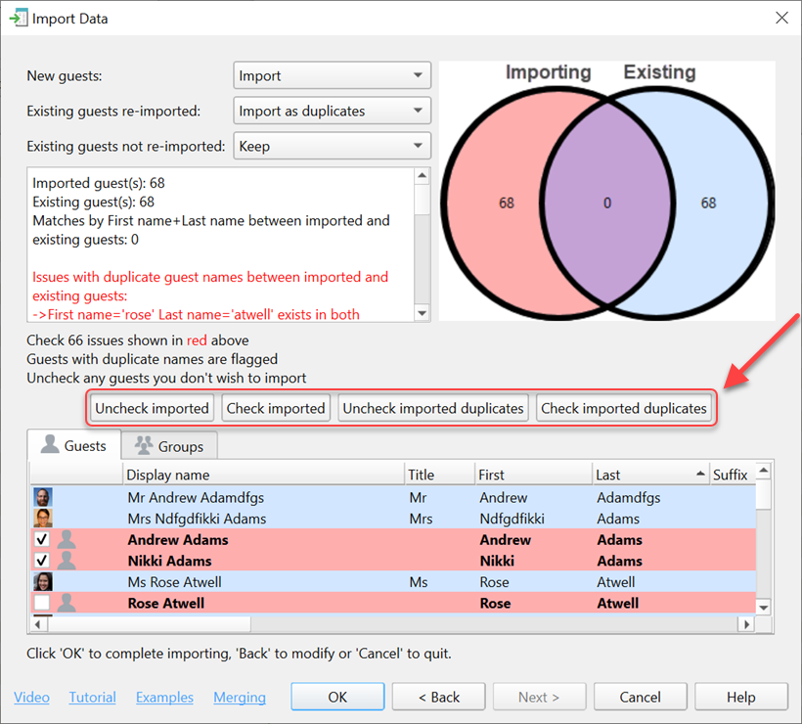Screen dimensions: 802x724
Task: Click Ms Rose Atwell avatar photo icon
Action: coord(42,582)
